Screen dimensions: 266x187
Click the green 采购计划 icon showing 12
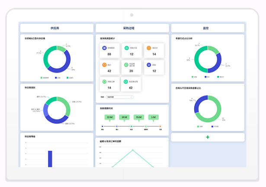pyautogui.click(x=127, y=48)
